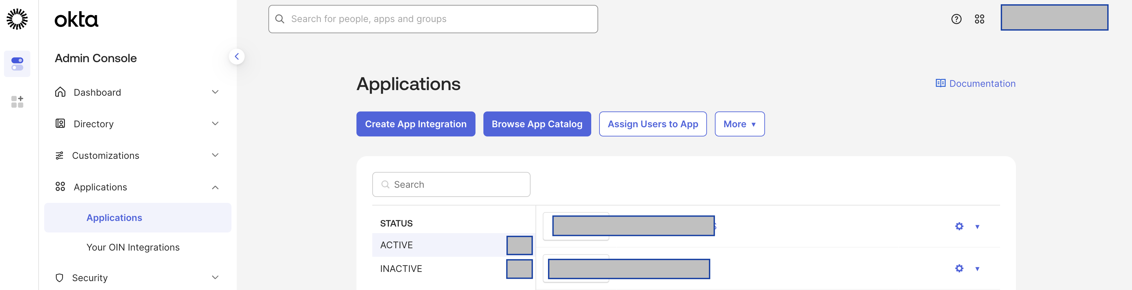Click Browse App Catalog button

[536, 124]
